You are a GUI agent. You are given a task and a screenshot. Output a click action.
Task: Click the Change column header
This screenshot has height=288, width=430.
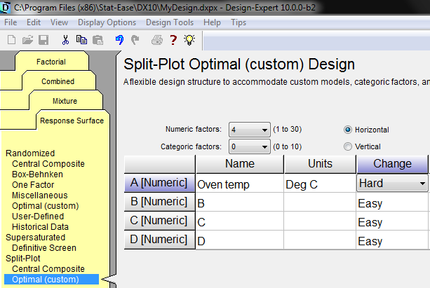click(392, 164)
